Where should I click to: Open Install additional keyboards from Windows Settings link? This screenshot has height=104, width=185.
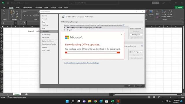tap(82, 63)
